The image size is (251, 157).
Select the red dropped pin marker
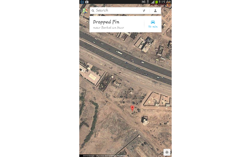point(132,108)
